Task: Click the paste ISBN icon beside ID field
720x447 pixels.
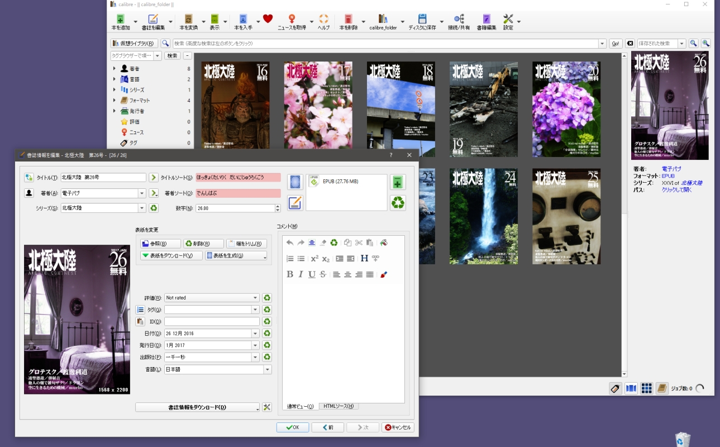Action: tap(141, 322)
